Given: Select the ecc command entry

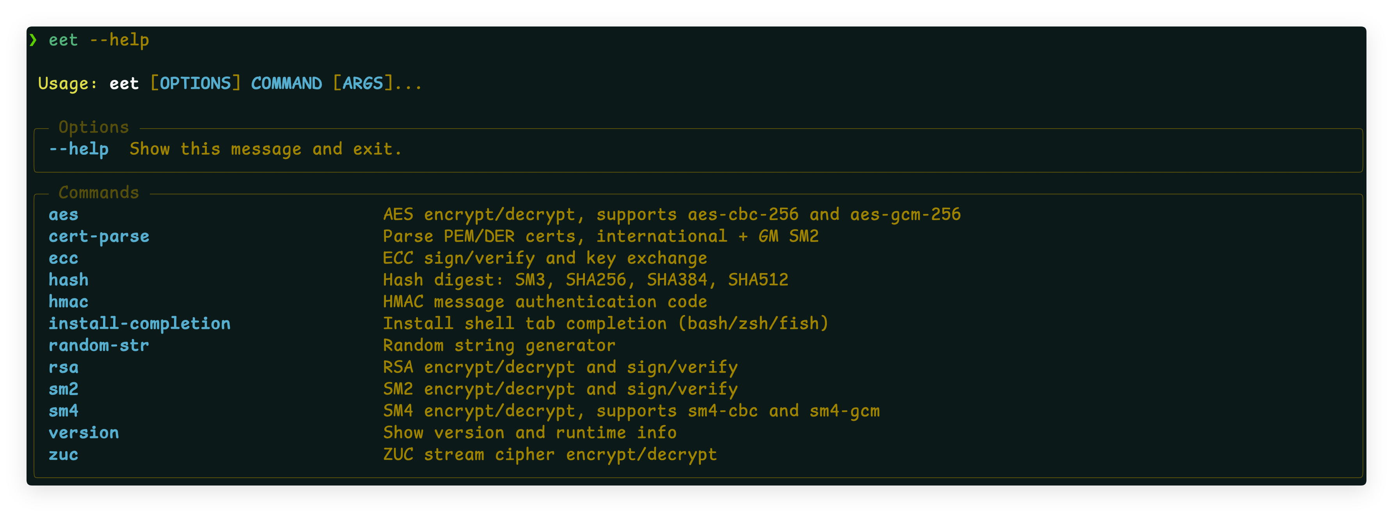Looking at the screenshot, I should pyautogui.click(x=63, y=259).
